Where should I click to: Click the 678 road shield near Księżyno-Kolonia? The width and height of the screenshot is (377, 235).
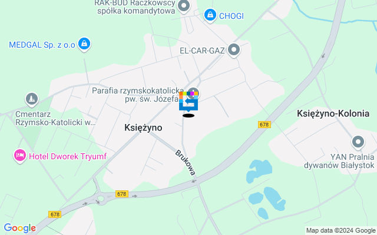[264, 125]
